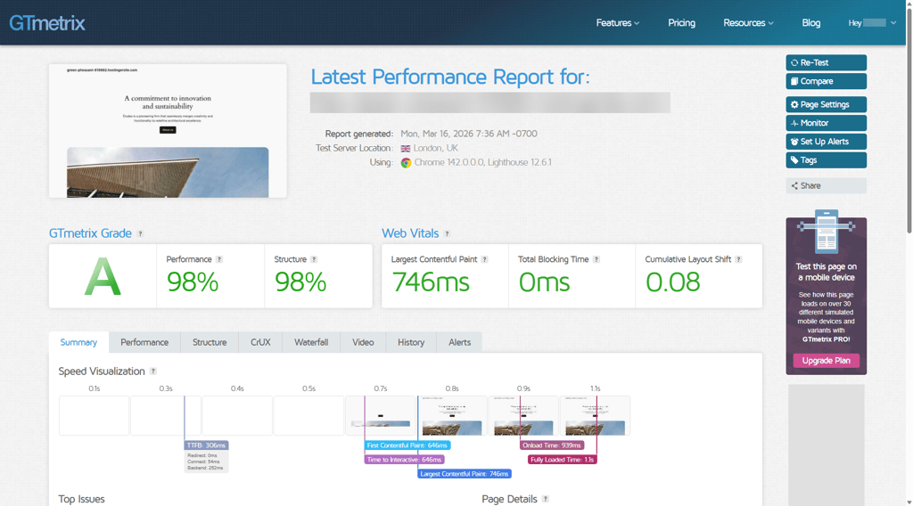This screenshot has width=913, height=506.
Task: Click the Monitor button
Action: point(826,123)
